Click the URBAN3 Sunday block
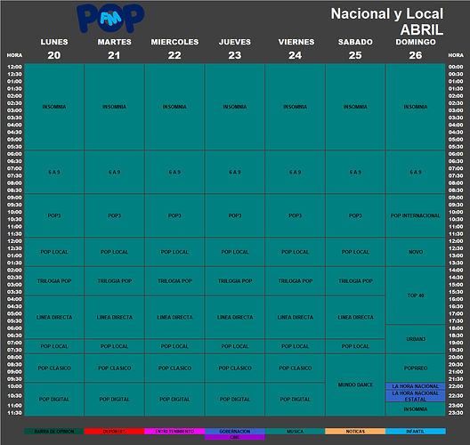This screenshot has height=445, width=470. (416, 339)
